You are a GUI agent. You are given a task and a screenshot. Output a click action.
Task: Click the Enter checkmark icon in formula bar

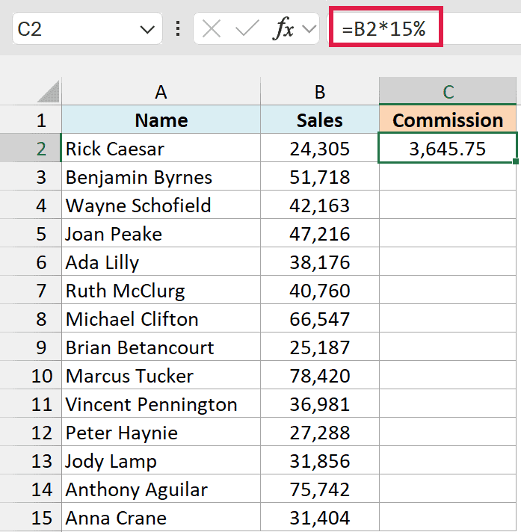pos(247,28)
